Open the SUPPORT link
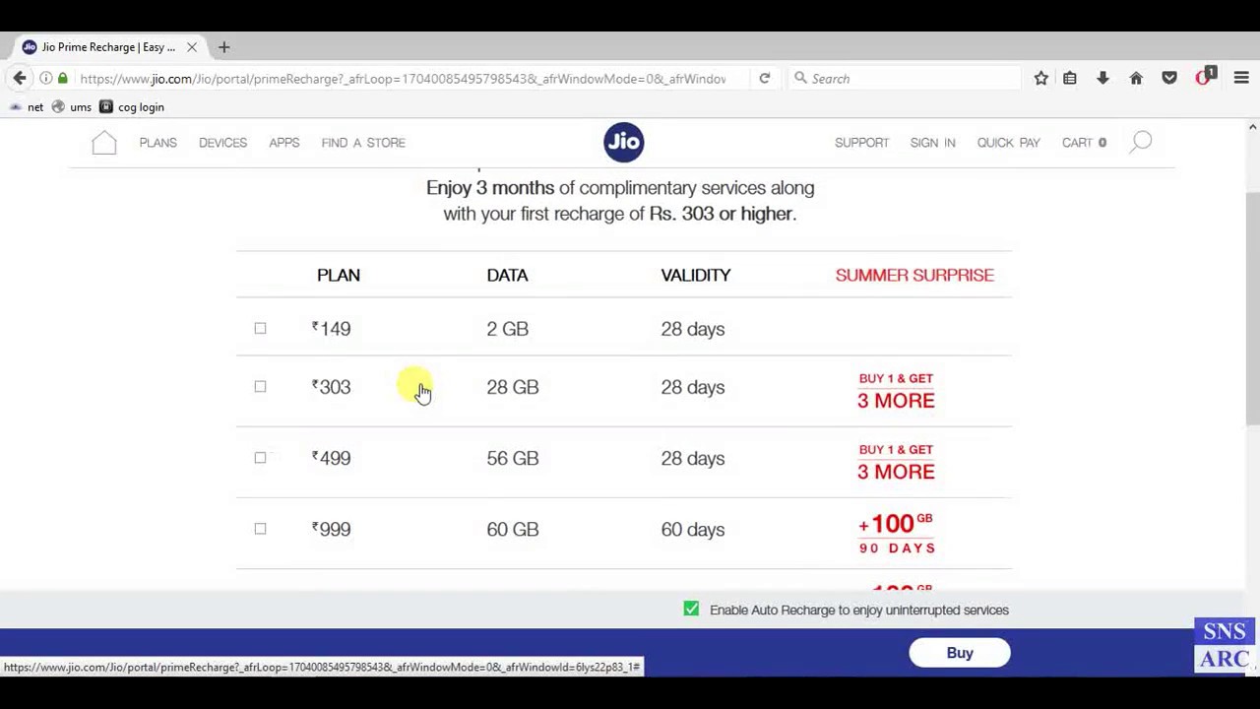1260x709 pixels. coord(861,143)
